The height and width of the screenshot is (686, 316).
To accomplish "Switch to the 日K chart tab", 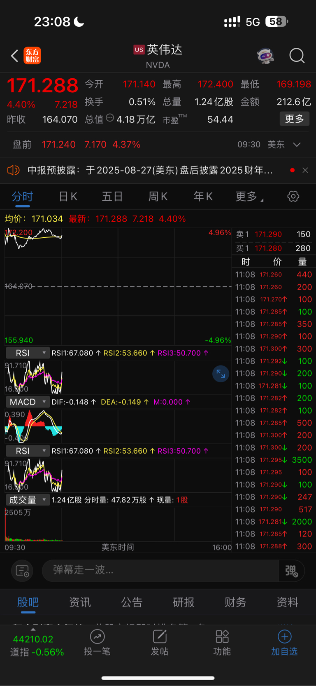I will click(68, 197).
